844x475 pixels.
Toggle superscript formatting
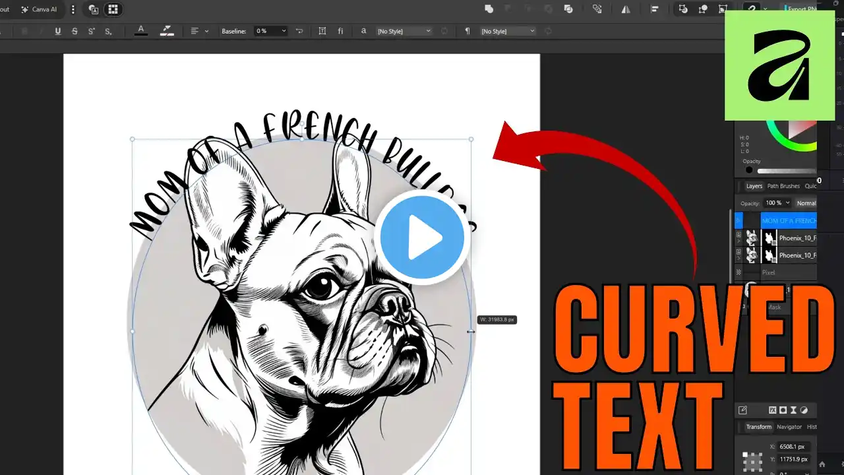[91, 31]
